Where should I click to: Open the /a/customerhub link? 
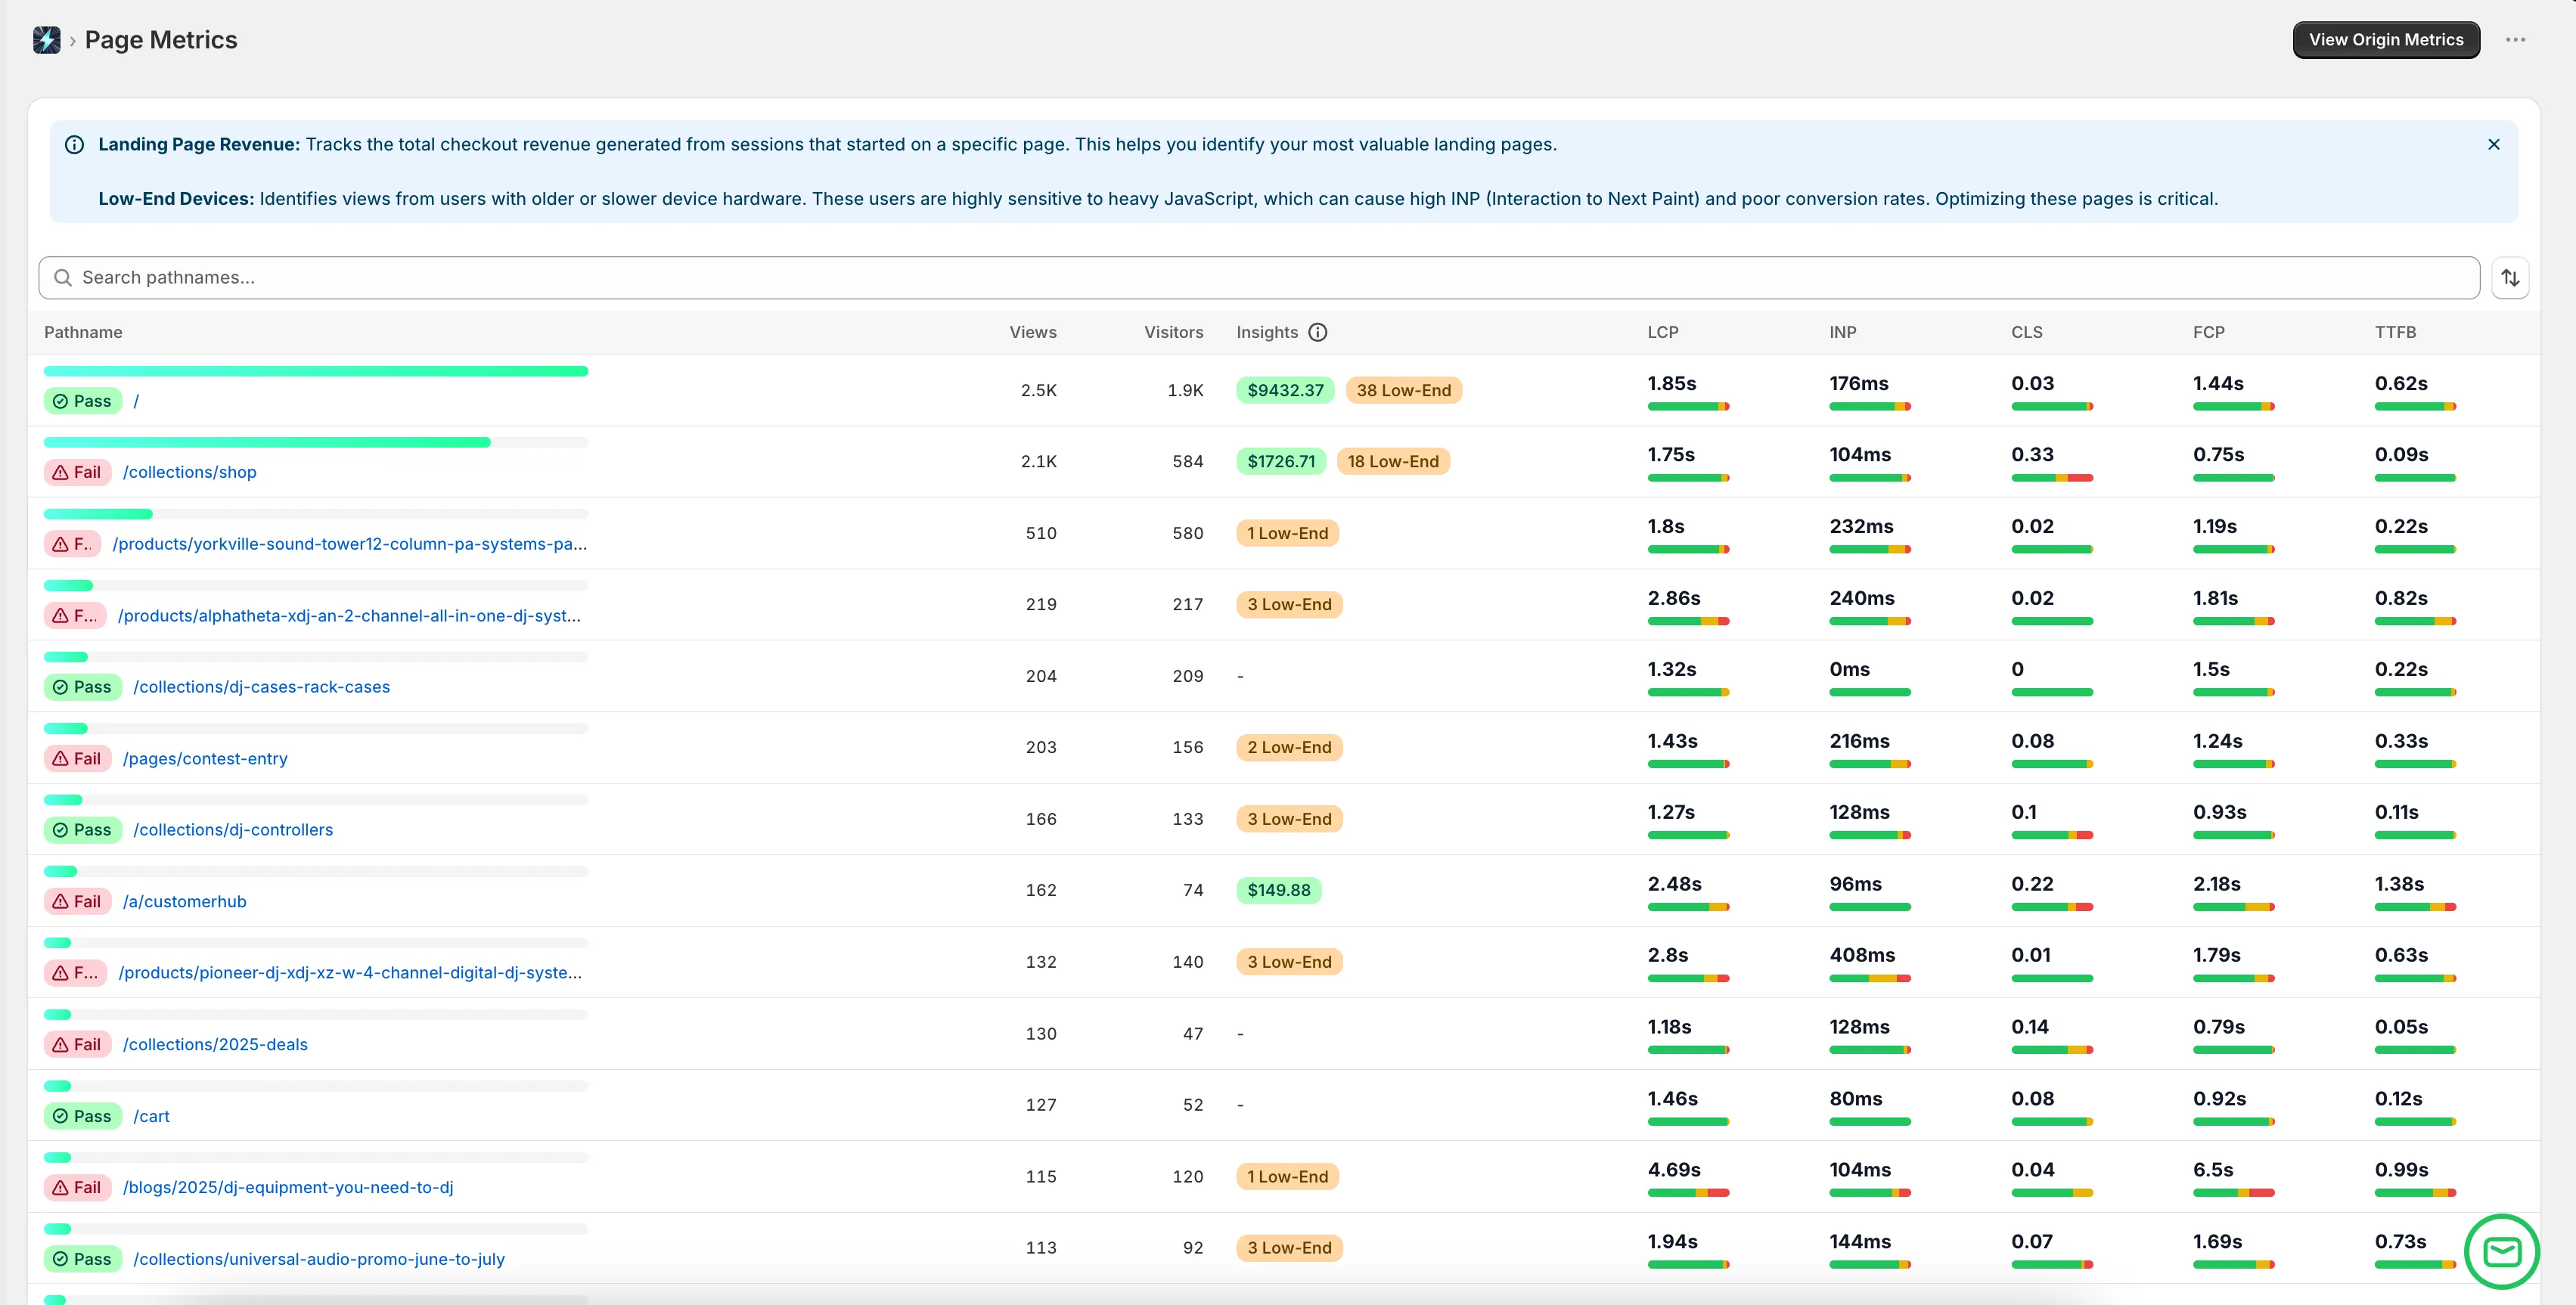pos(185,902)
